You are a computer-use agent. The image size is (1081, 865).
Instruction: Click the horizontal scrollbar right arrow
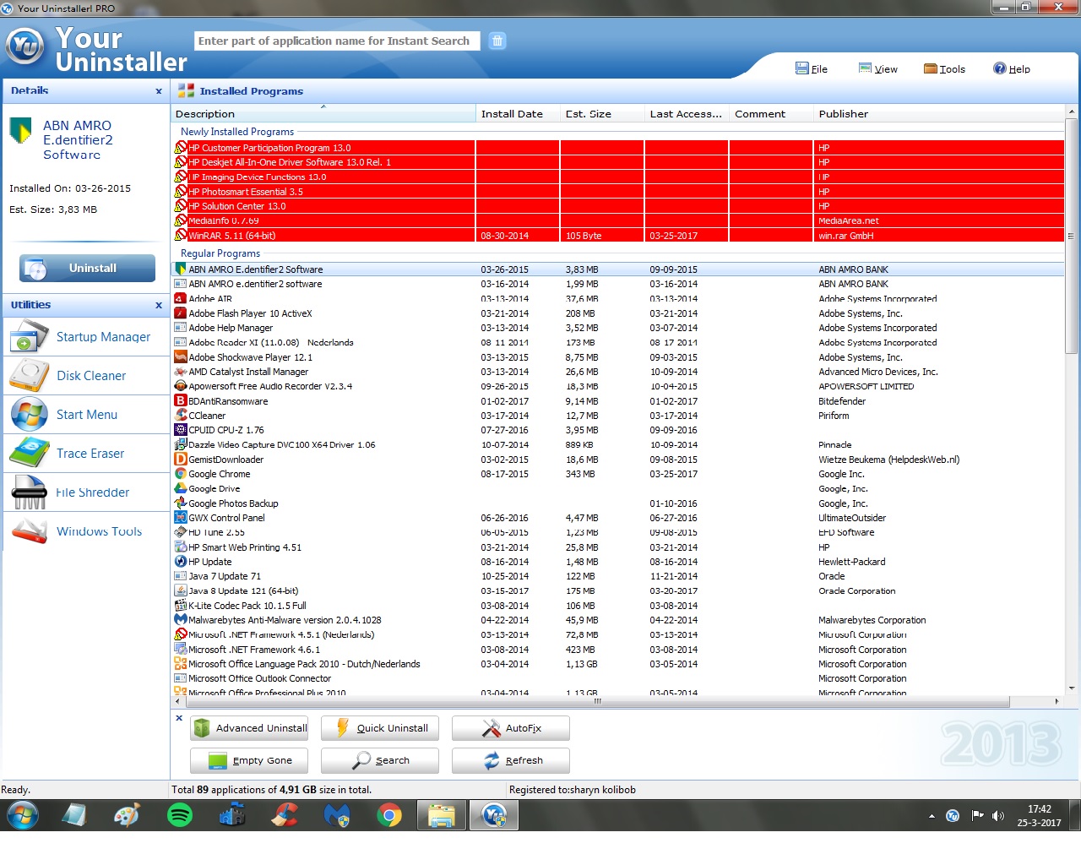tap(1057, 701)
